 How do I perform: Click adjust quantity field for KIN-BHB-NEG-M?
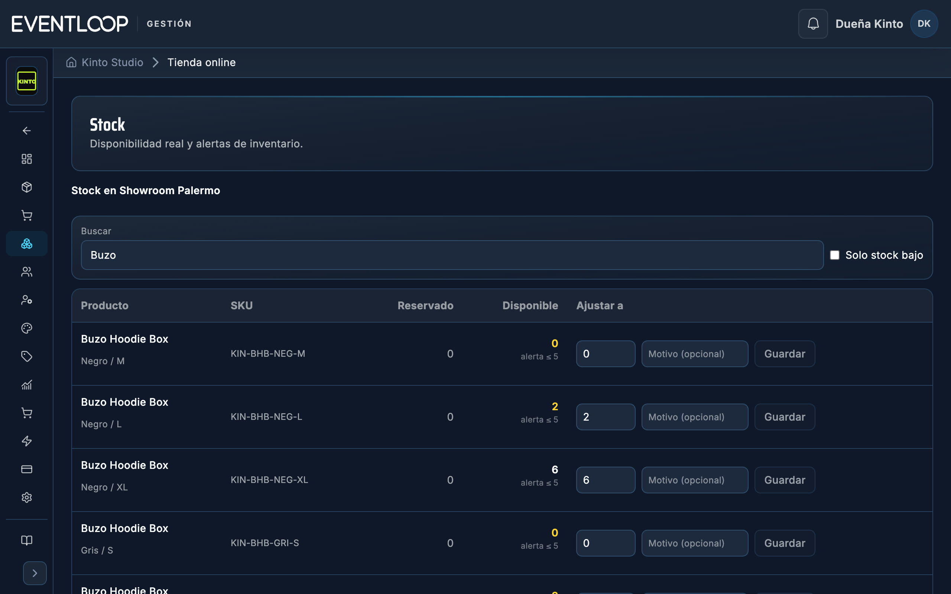tap(606, 353)
